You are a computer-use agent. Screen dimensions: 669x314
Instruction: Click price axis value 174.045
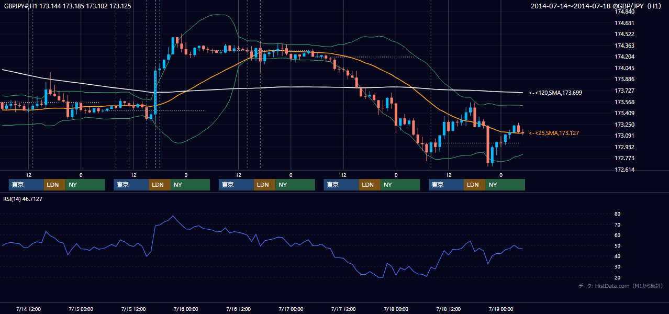[x=625, y=69]
